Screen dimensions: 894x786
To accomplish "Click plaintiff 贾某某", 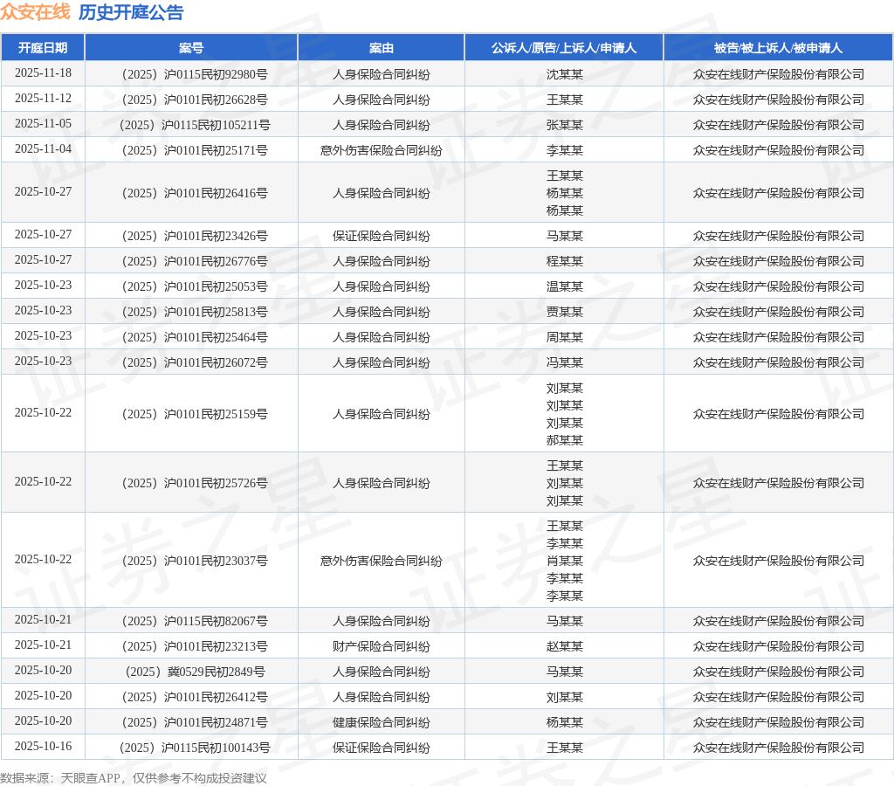I will (x=565, y=312).
